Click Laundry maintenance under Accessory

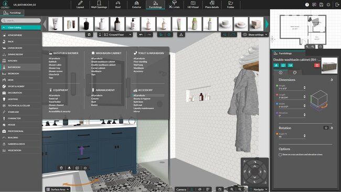pyautogui.click(x=144, y=108)
